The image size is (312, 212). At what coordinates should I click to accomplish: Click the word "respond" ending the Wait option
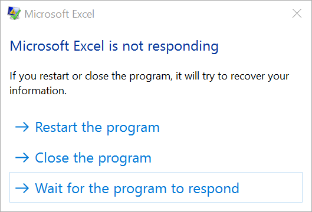pos(214,190)
